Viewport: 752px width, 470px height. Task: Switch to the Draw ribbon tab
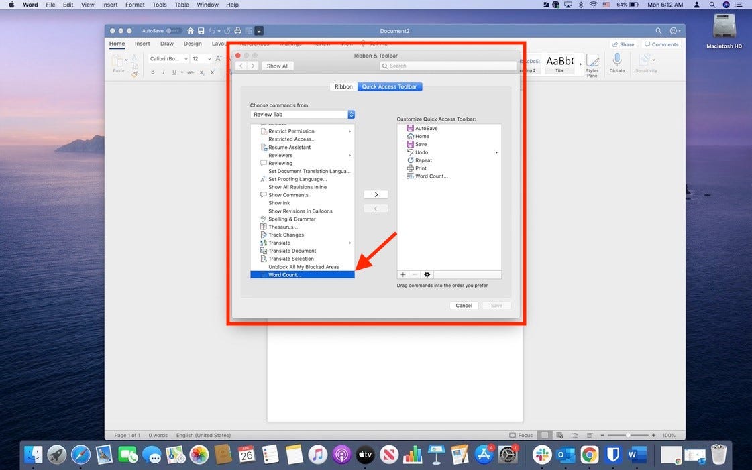[167, 44]
